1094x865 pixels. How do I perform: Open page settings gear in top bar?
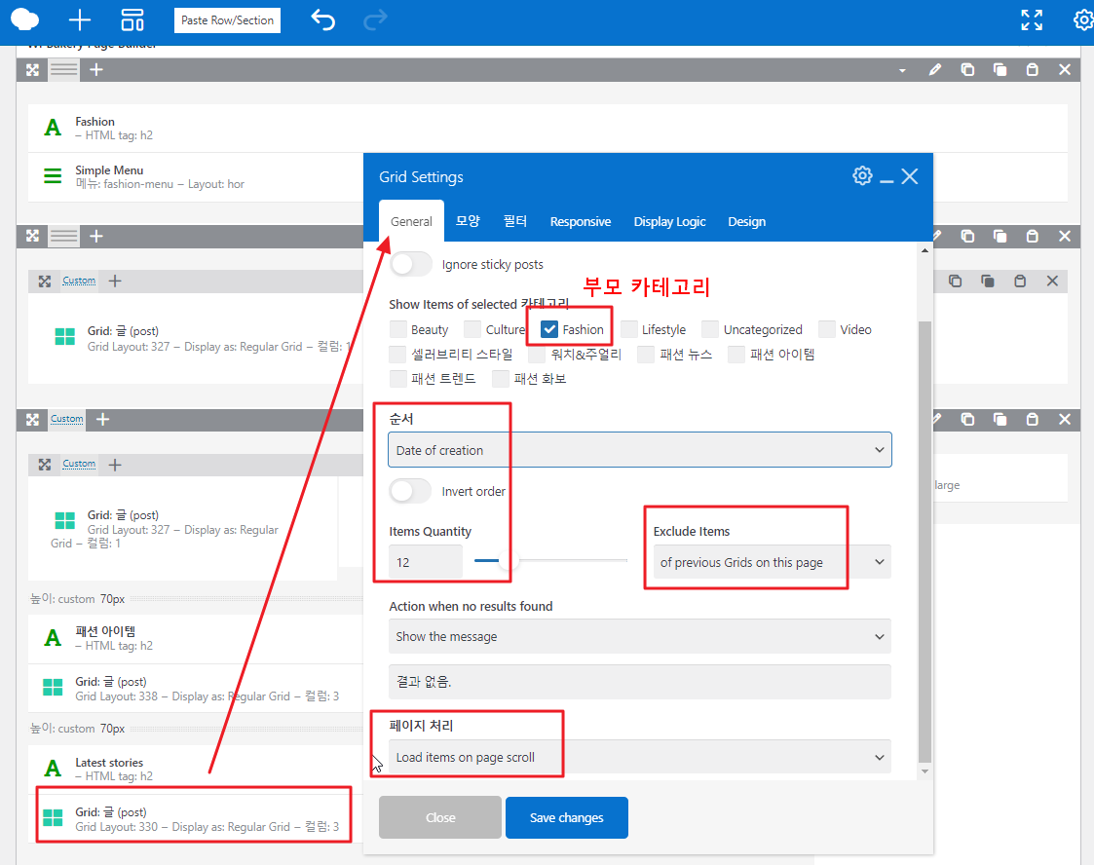pyautogui.click(x=1083, y=20)
